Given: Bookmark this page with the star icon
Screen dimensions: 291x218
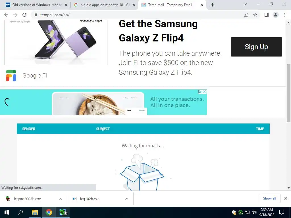Looking at the screenshot, I should 255,15.
